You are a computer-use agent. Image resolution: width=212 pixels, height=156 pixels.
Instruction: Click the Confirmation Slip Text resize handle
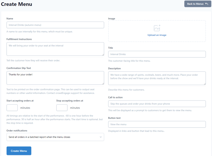(103, 83)
